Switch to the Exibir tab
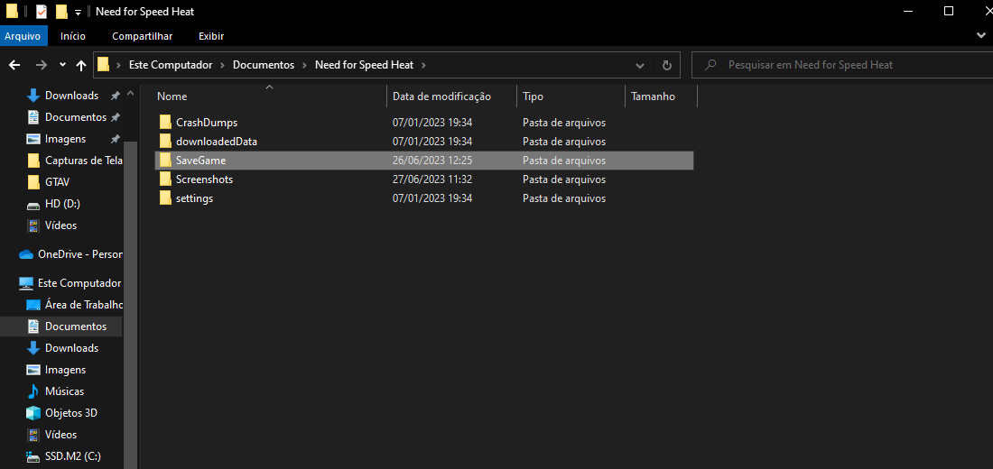 point(211,36)
